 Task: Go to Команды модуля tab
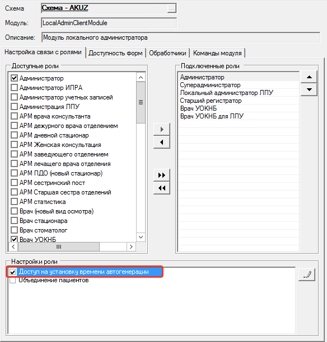point(217,53)
